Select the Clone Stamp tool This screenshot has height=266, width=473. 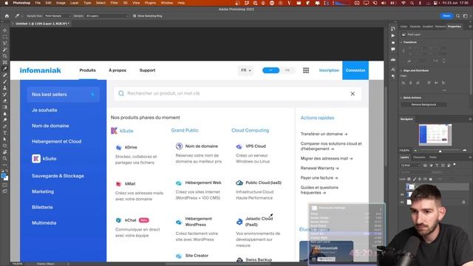pos(5,88)
